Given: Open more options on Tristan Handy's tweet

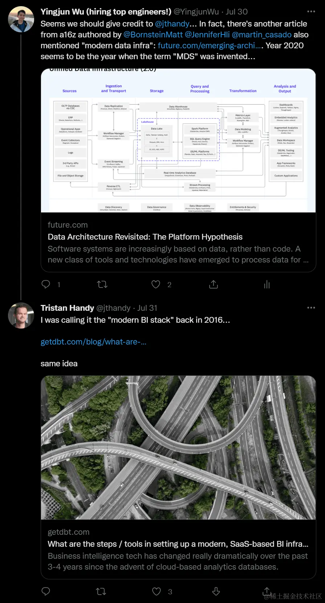Looking at the screenshot, I should [x=311, y=307].
